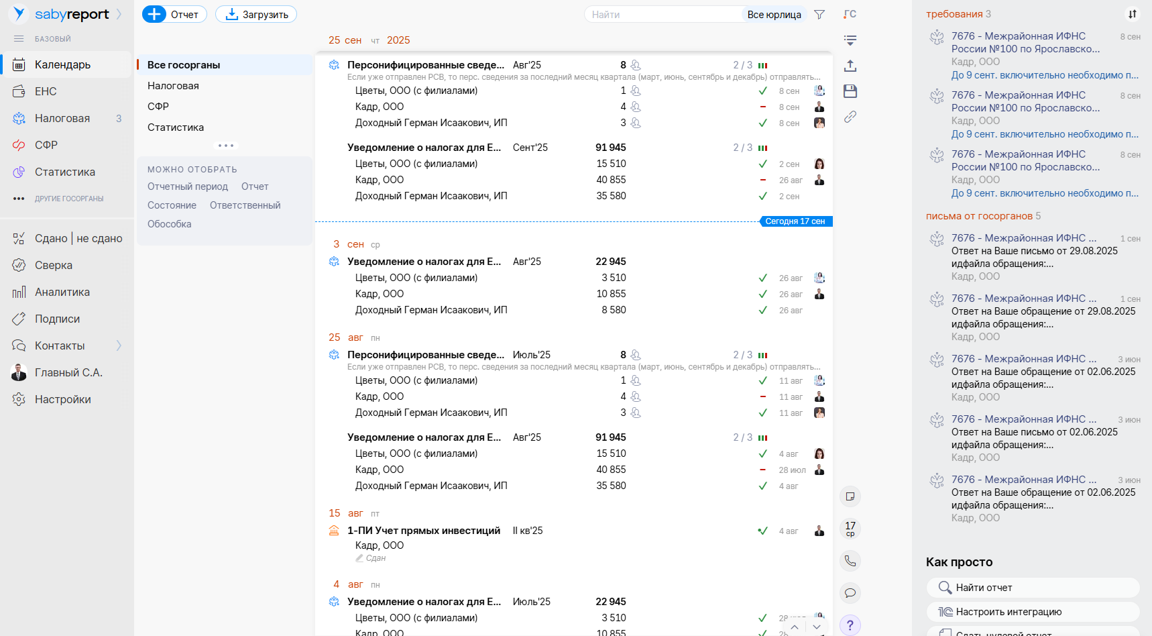The image size is (1152, 636).
Task: Click the Загрузить button
Action: 256,15
